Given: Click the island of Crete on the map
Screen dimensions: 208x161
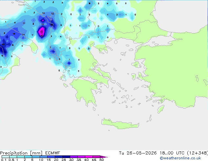Looking at the screenshot, I should 120,124.
